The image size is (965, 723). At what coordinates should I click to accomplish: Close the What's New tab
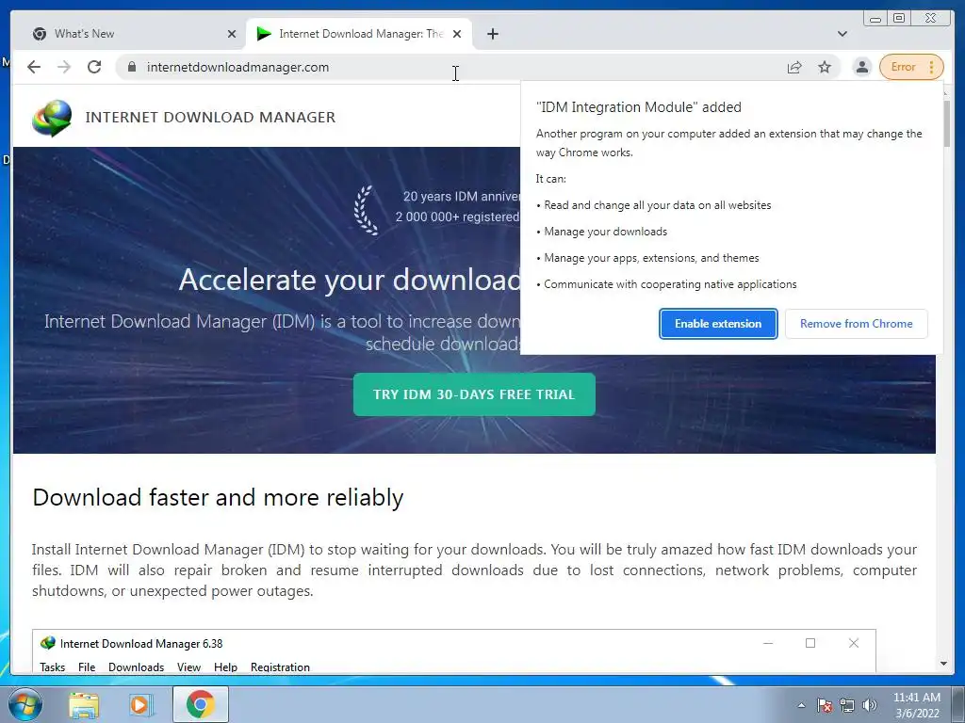coord(232,34)
